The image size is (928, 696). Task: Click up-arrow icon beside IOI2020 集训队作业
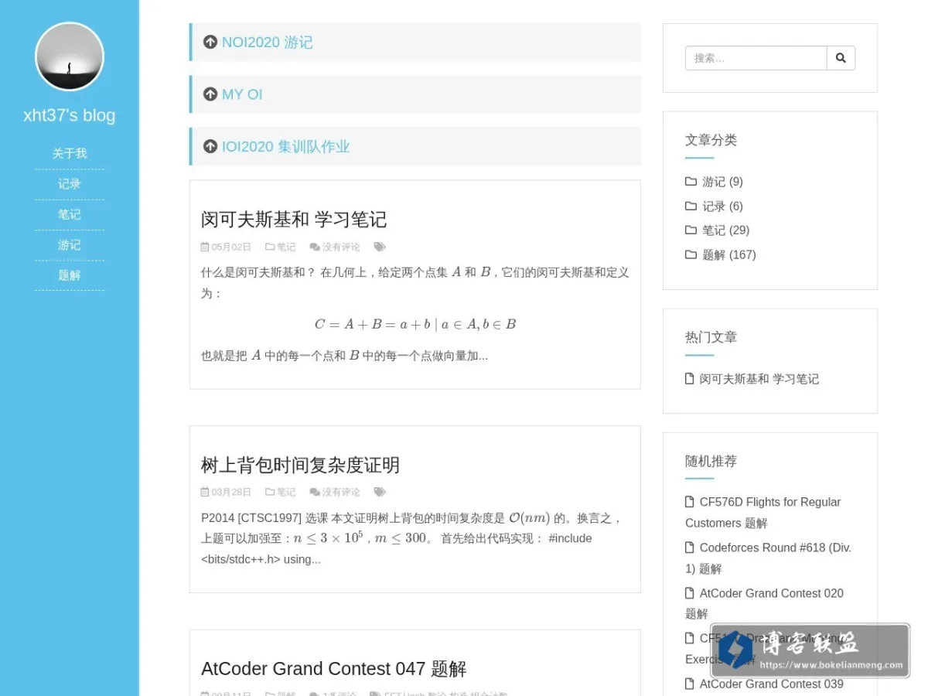point(210,146)
